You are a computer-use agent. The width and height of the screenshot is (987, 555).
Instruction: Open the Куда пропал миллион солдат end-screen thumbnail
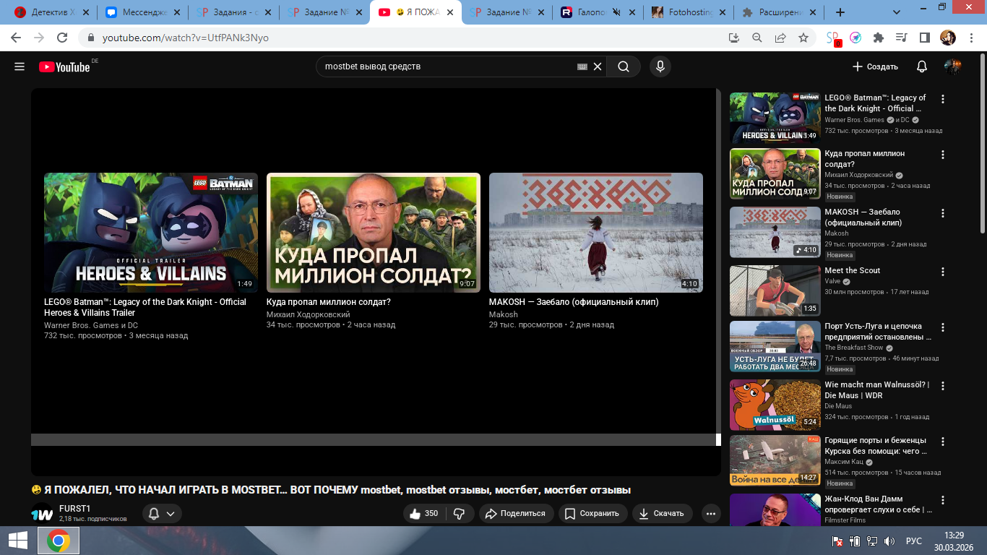pyautogui.click(x=373, y=233)
